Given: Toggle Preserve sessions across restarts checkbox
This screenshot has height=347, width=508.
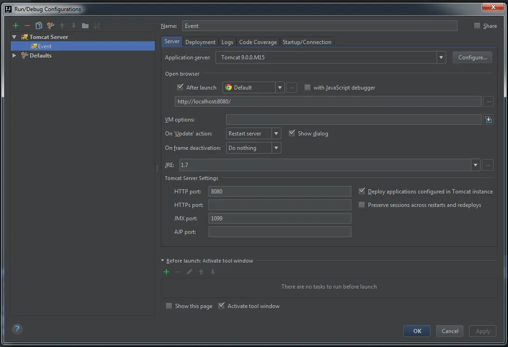Looking at the screenshot, I should click(x=362, y=205).
